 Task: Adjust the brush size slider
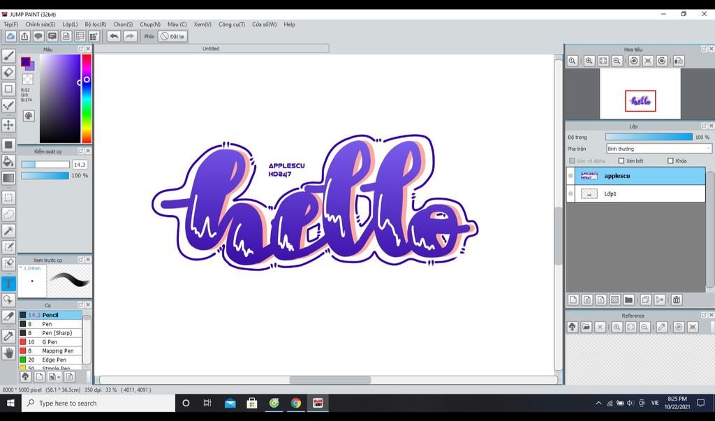[x=45, y=165]
